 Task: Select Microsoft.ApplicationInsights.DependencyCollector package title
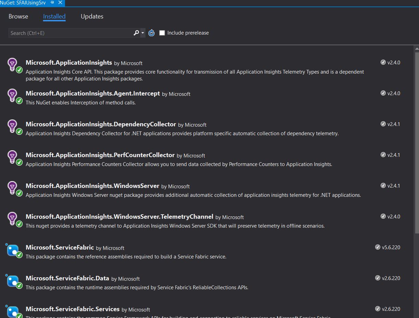(x=101, y=124)
